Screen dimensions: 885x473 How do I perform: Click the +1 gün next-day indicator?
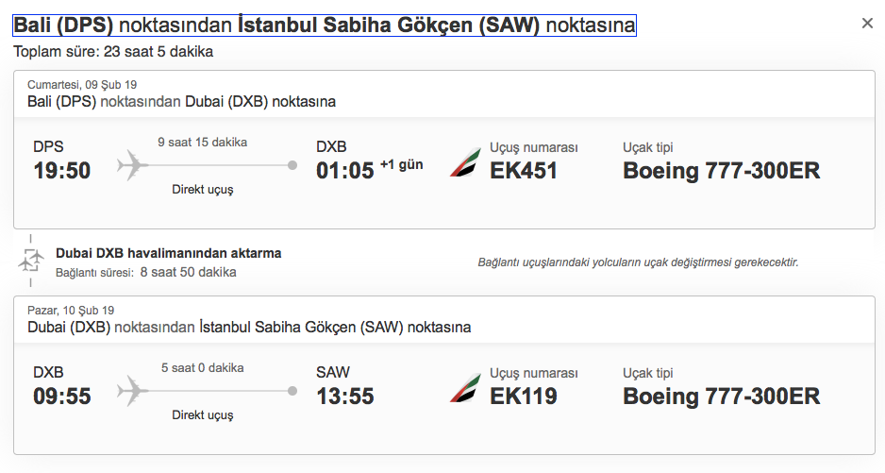(x=401, y=165)
